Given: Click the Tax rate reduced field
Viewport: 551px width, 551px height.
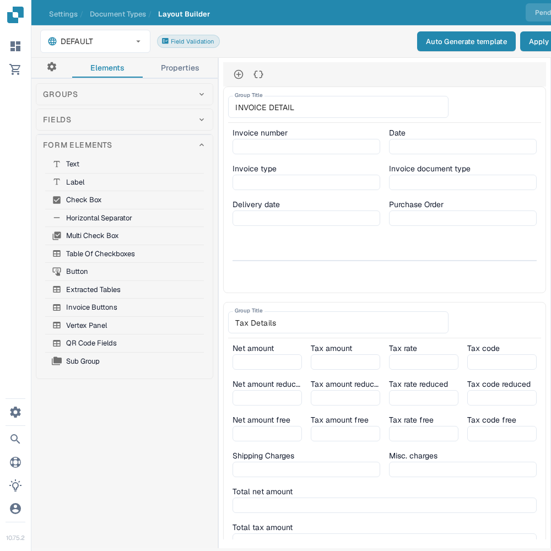Looking at the screenshot, I should tap(423, 398).
